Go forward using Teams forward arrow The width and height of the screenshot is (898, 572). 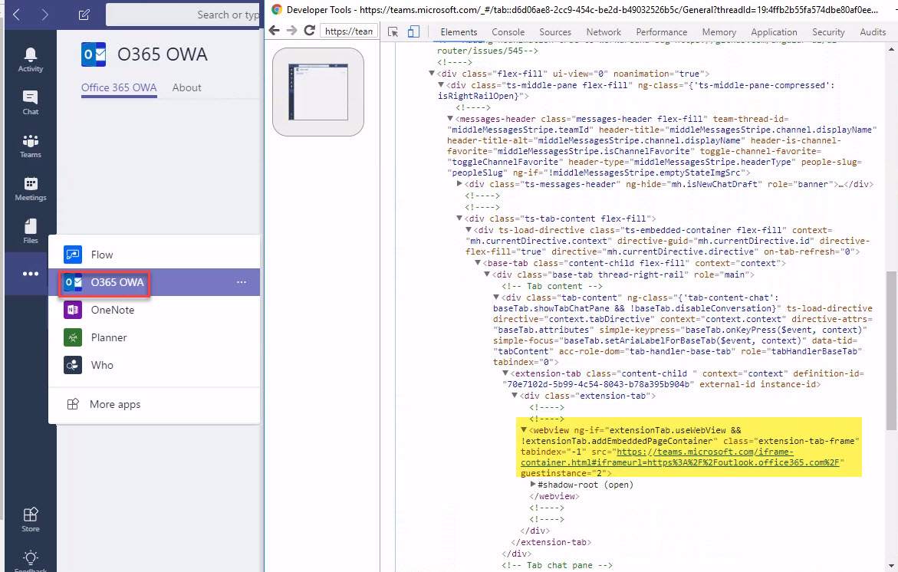click(44, 15)
